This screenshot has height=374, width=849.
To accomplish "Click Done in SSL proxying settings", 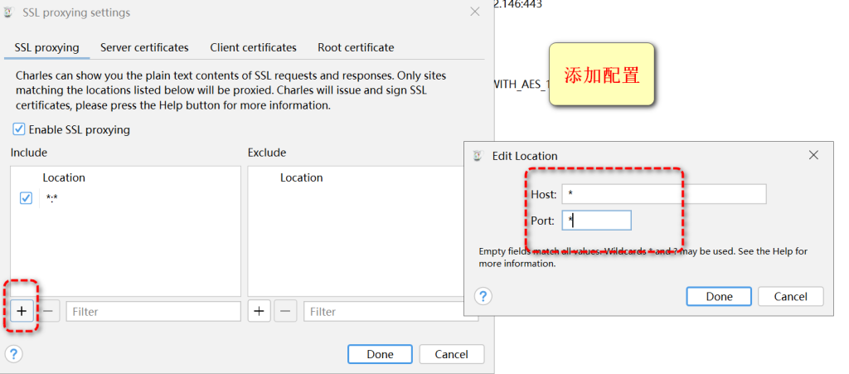I will click(x=380, y=354).
